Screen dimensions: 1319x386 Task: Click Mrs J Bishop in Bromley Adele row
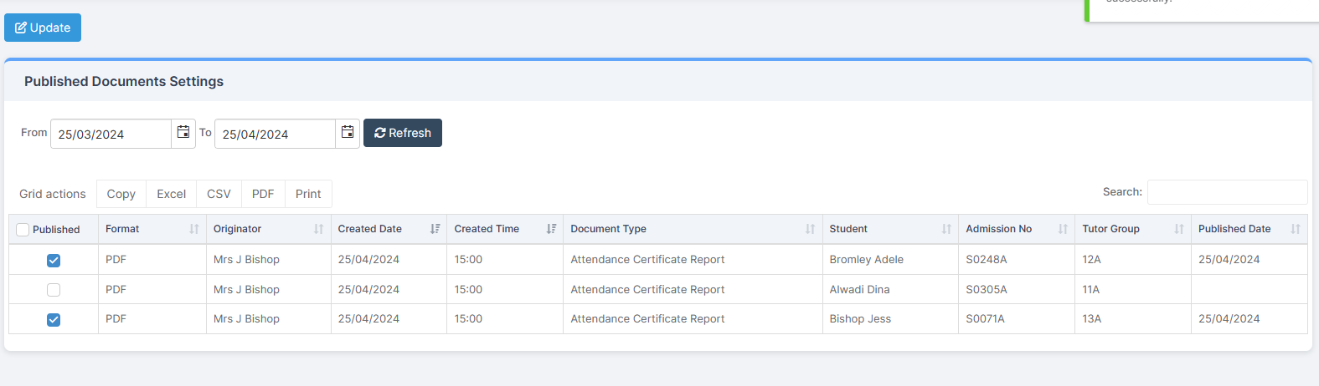[x=246, y=260]
